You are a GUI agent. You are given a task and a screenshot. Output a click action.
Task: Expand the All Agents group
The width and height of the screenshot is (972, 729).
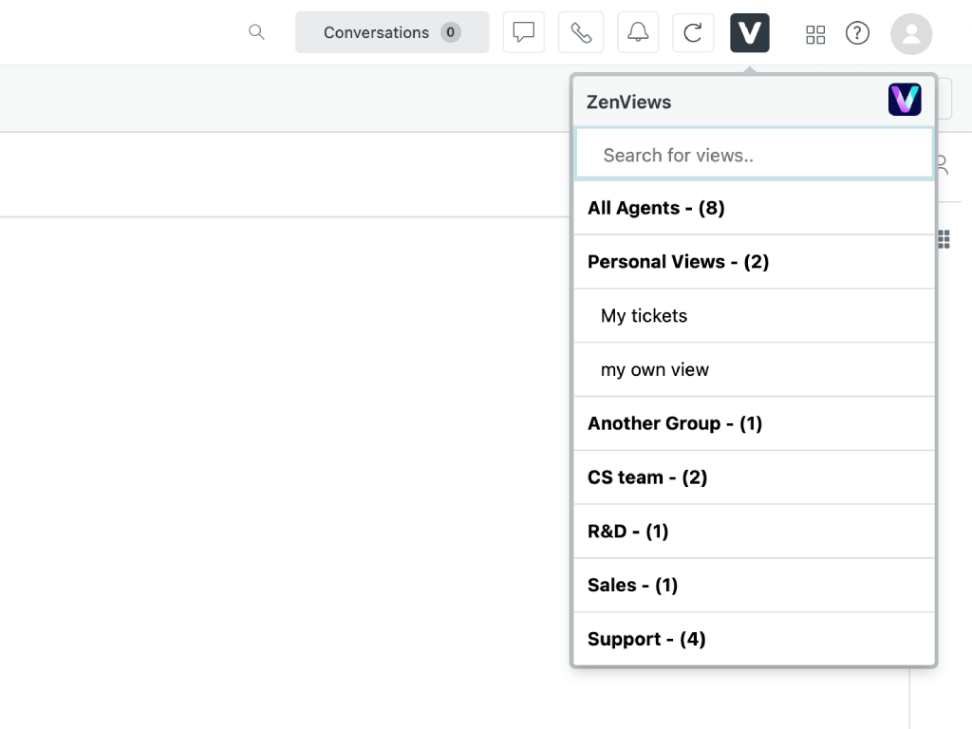pyautogui.click(x=754, y=208)
